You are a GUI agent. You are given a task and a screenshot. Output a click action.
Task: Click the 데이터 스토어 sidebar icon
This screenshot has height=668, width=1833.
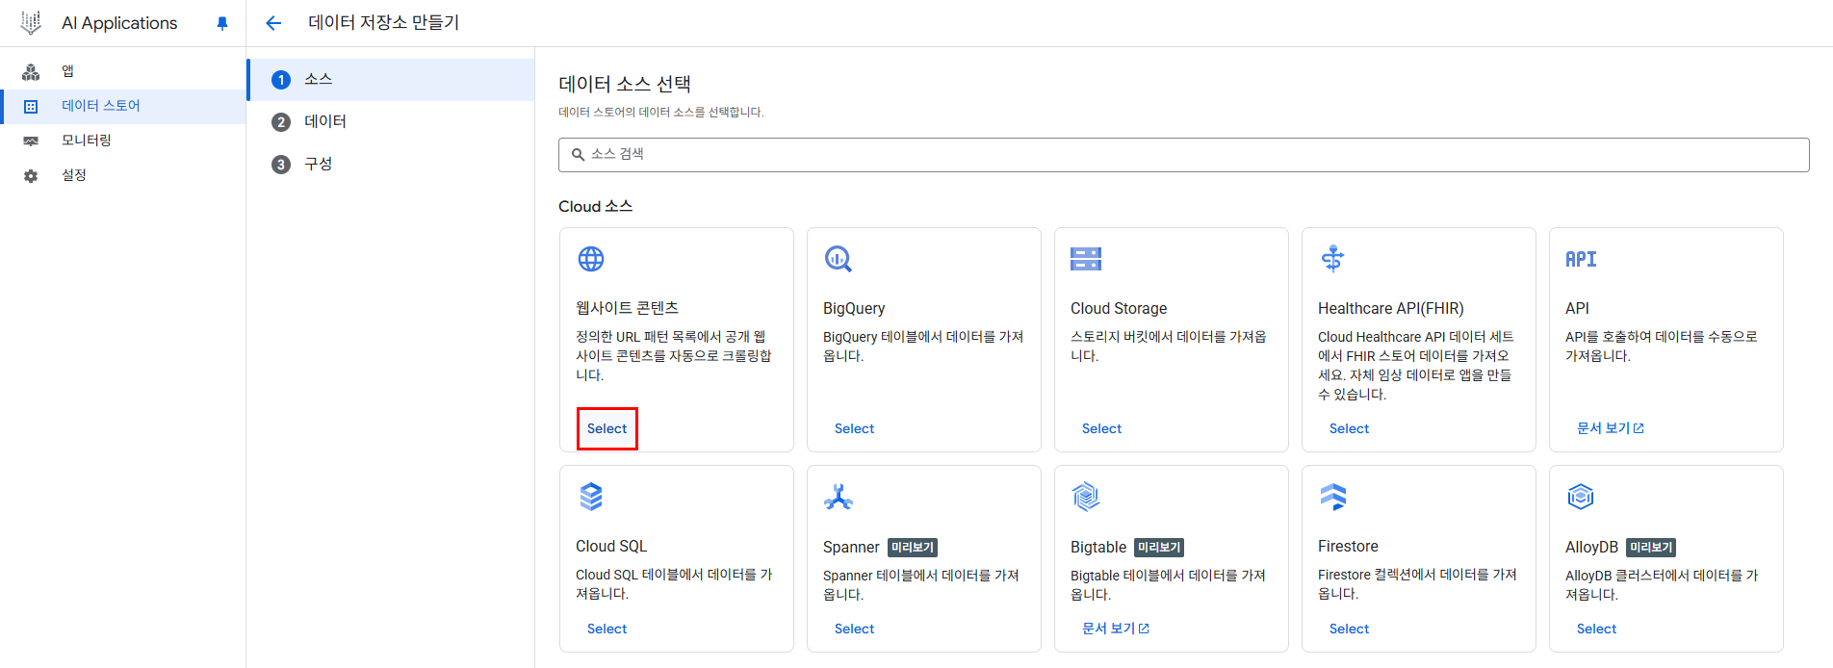pos(31,106)
